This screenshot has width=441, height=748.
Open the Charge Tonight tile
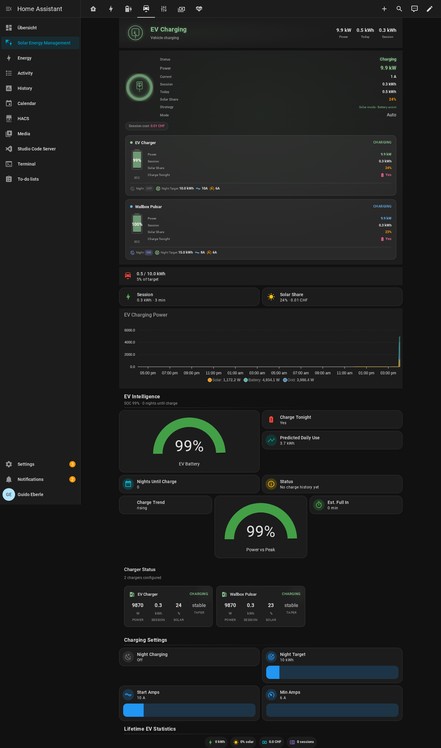[332, 419]
